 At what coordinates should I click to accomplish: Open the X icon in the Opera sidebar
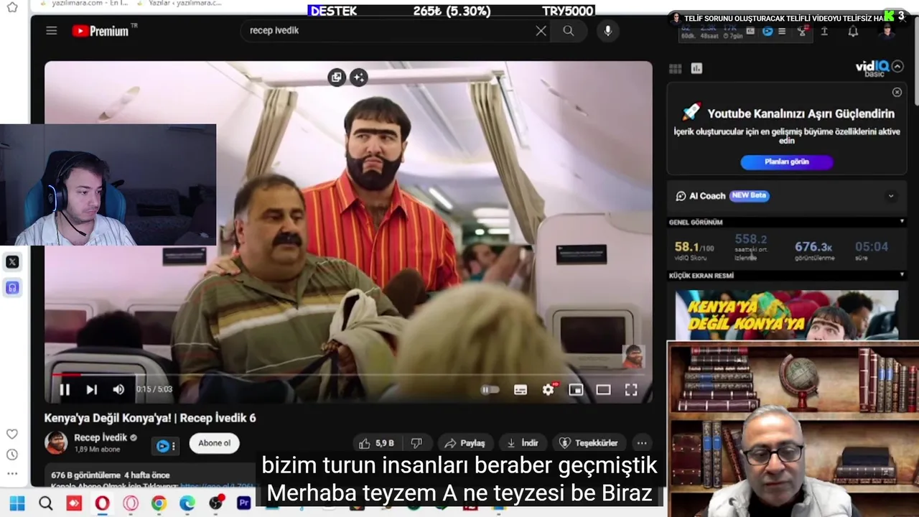12,262
